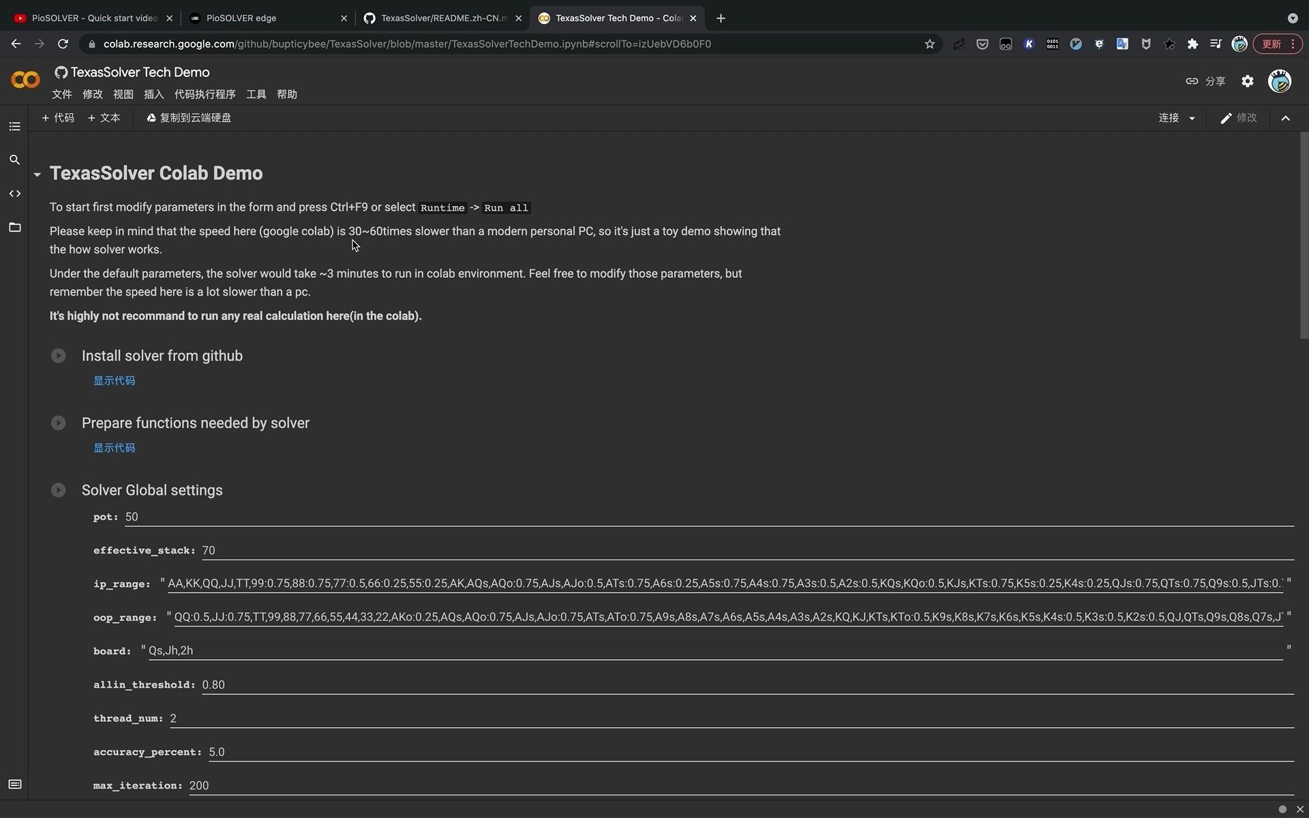
Task: Click the allin_threshold input field
Action: coord(748,685)
